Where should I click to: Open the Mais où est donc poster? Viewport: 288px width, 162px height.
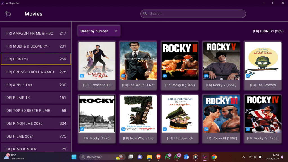coord(138,114)
